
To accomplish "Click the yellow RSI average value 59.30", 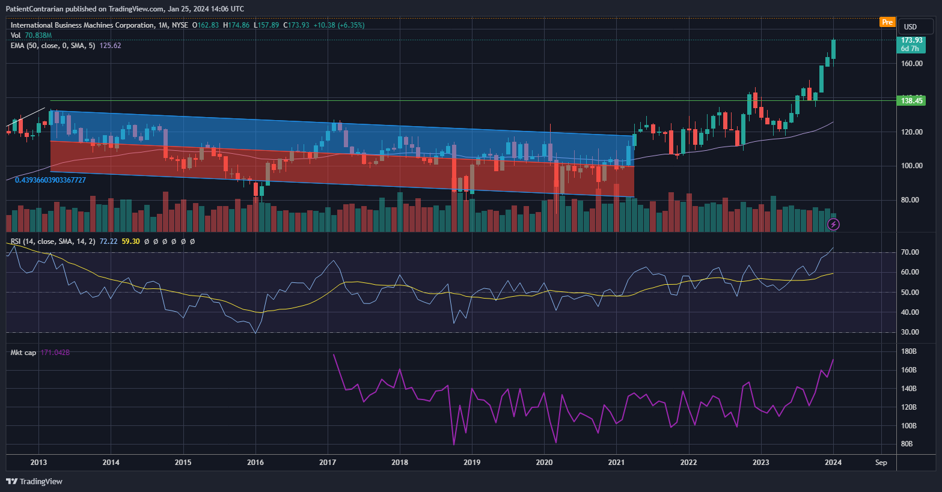I will [x=130, y=241].
